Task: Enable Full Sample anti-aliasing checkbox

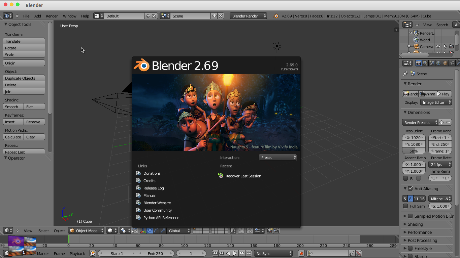Action: tap(406, 206)
